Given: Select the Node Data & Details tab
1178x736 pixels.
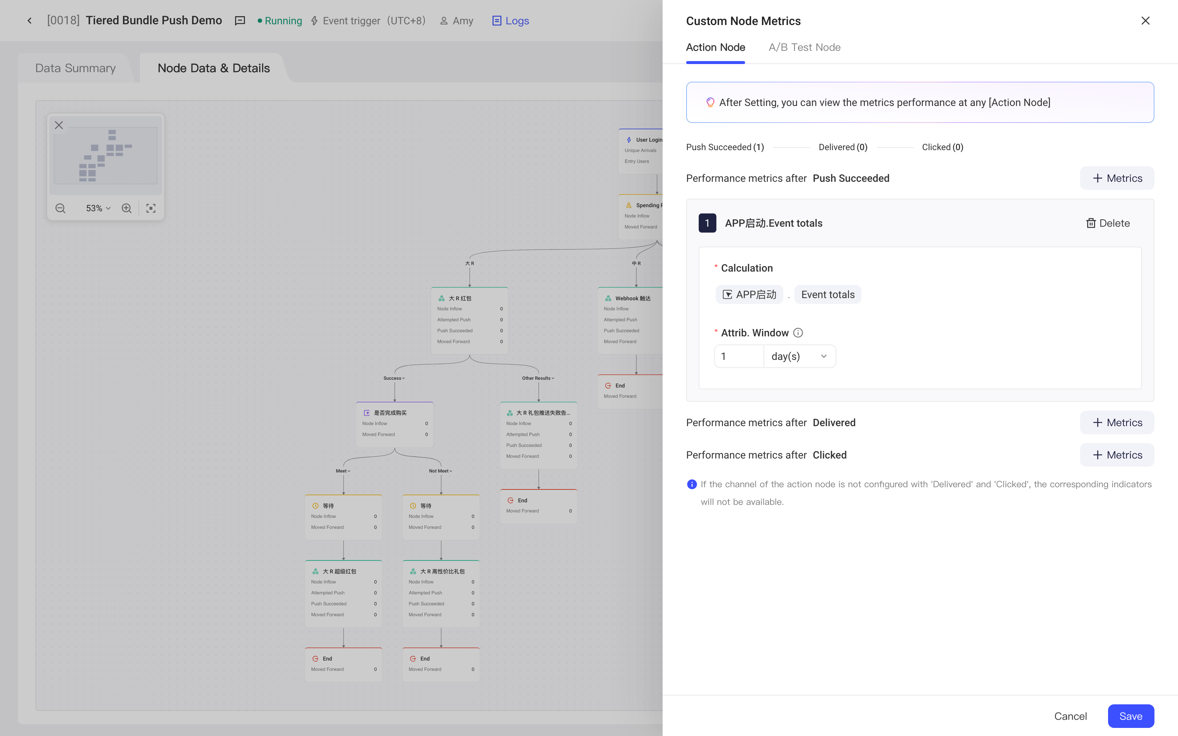Looking at the screenshot, I should tap(213, 68).
